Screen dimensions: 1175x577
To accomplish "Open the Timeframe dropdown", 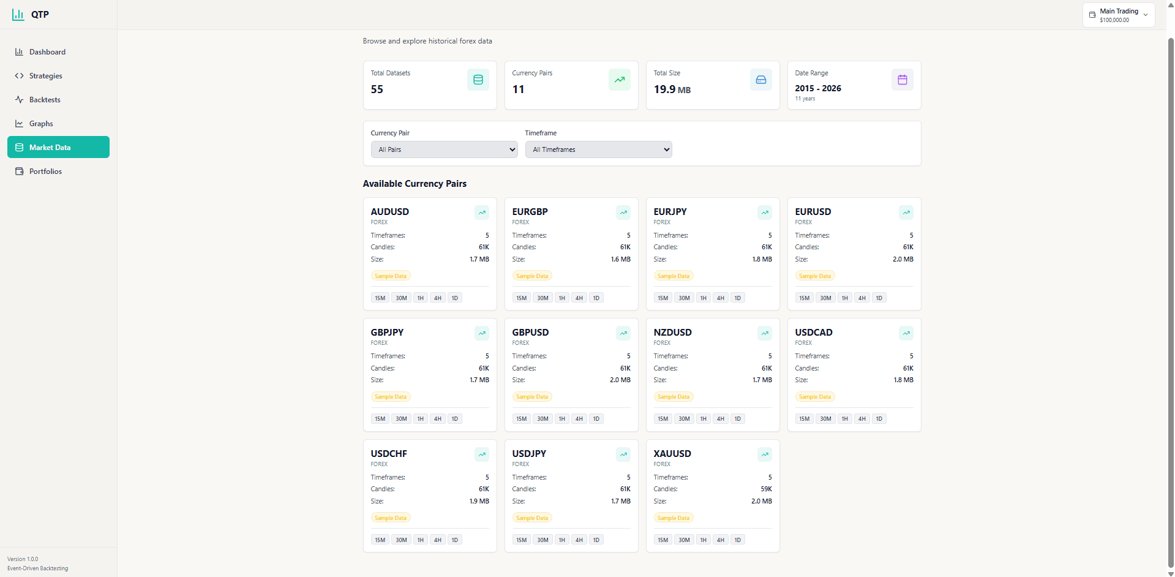I will pos(599,149).
